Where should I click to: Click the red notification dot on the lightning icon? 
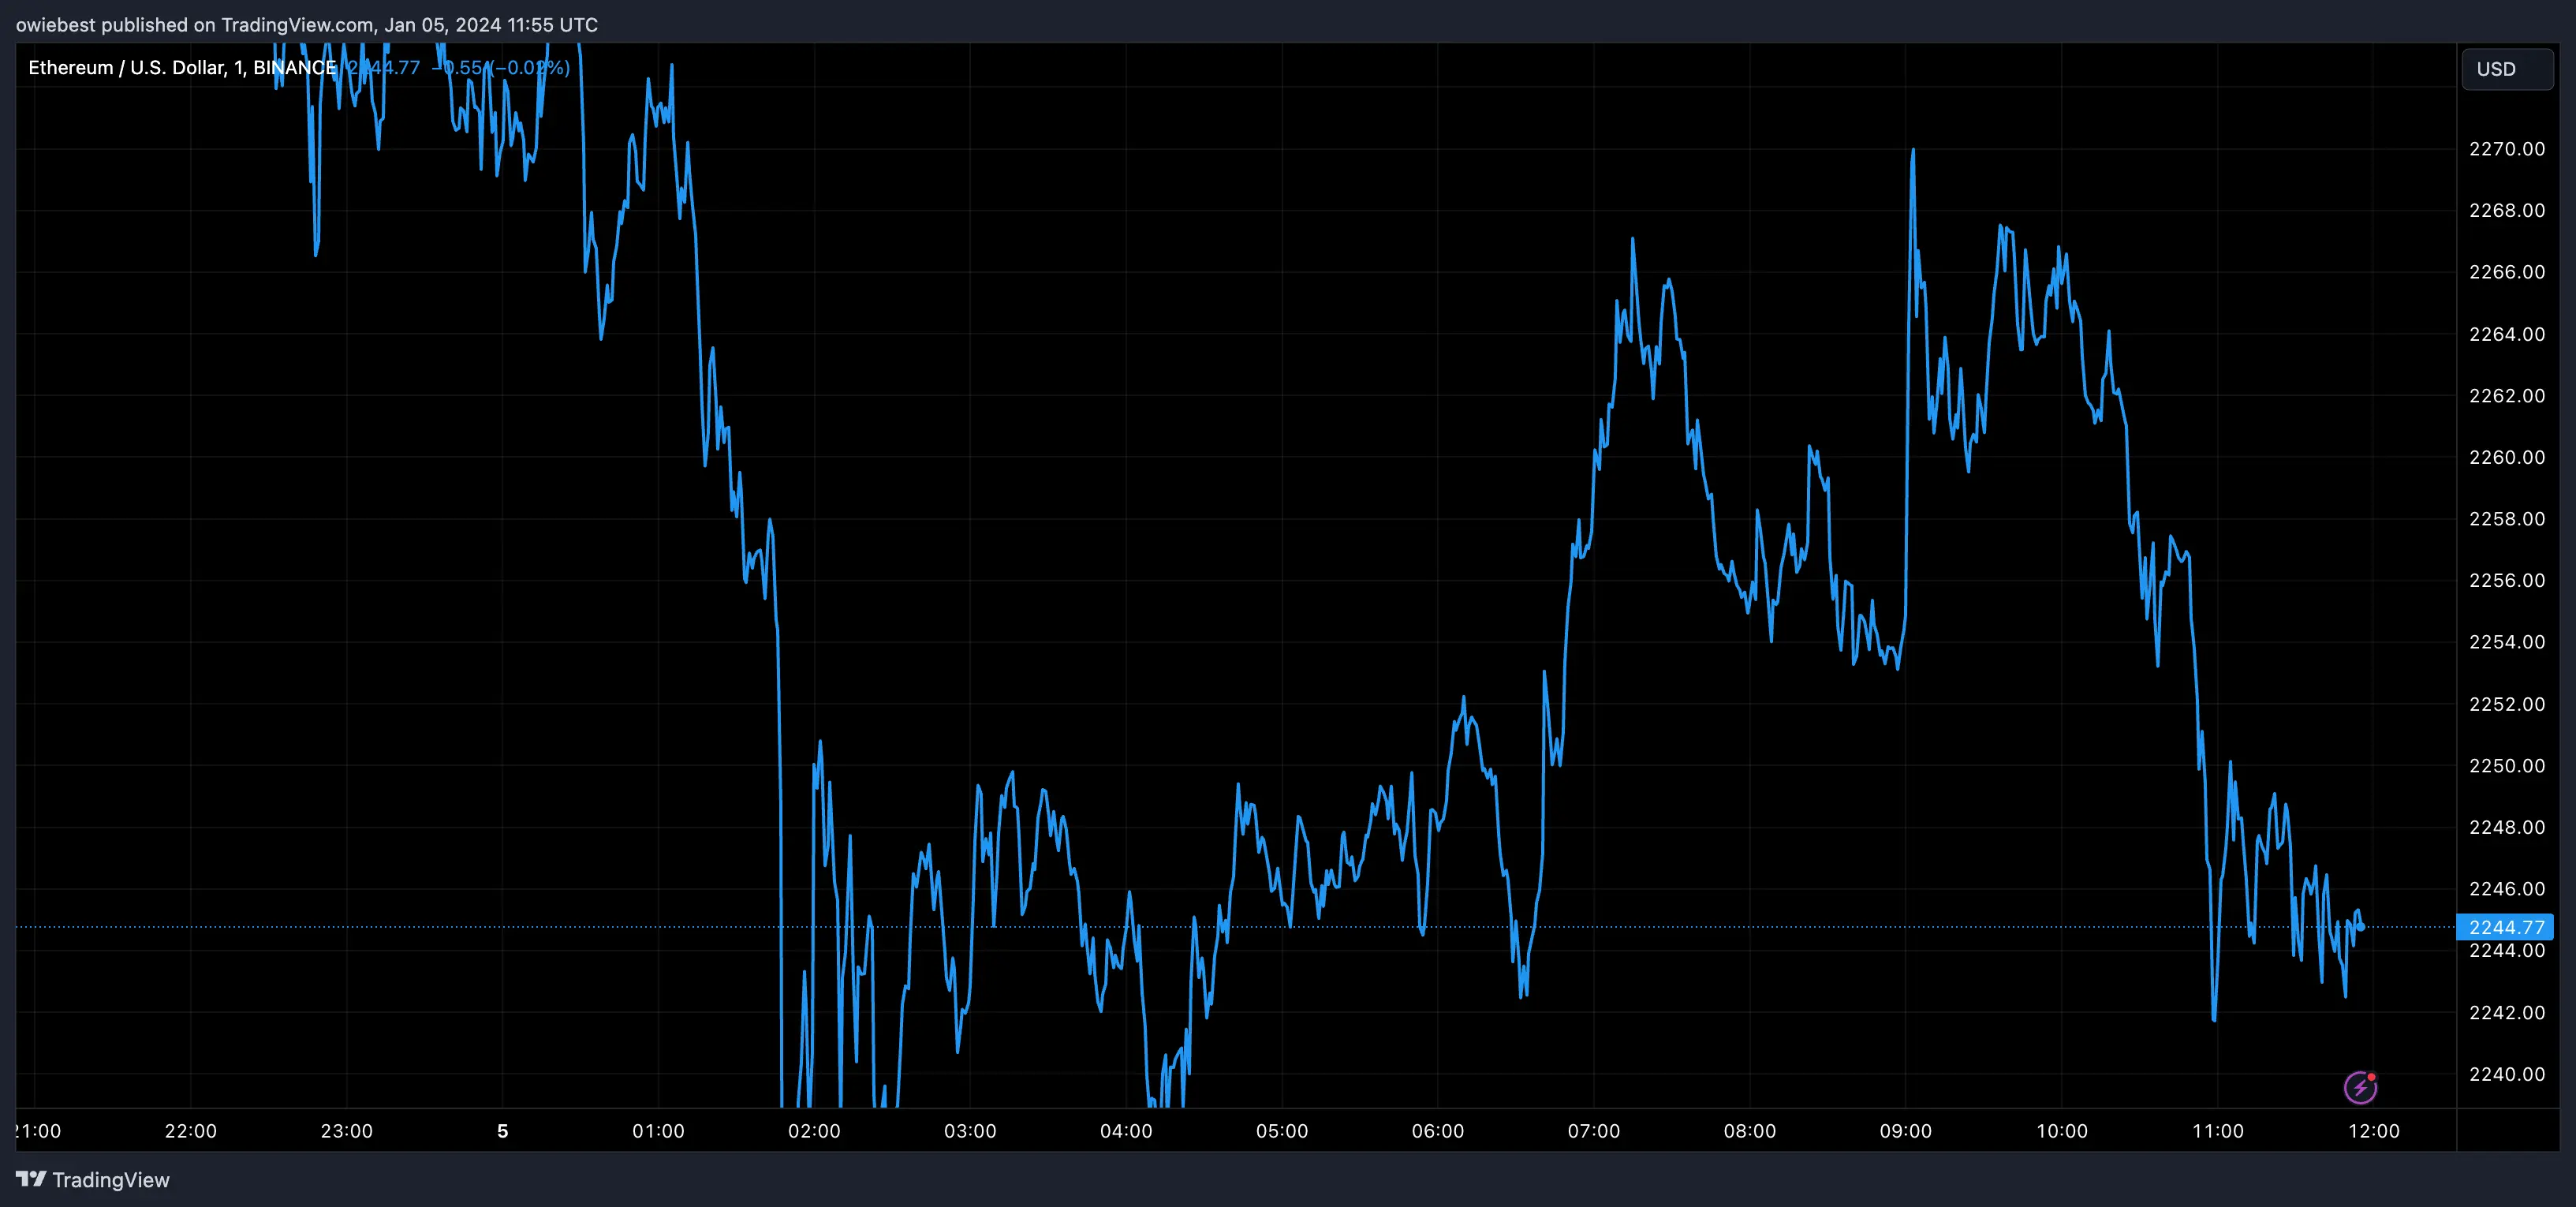(x=2372, y=1075)
